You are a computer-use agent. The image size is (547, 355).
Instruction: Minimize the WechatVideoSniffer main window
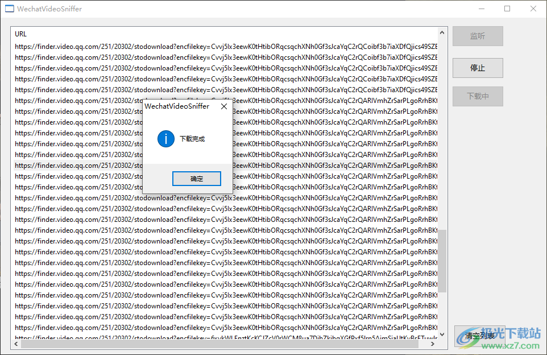coord(482,9)
